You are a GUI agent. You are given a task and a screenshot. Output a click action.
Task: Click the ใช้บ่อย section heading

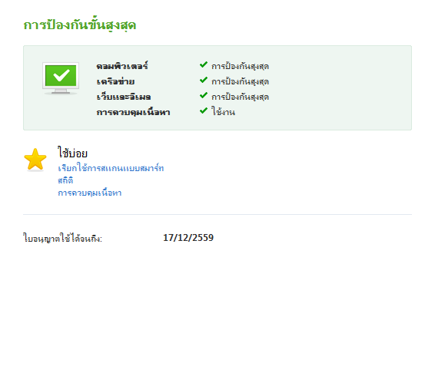point(72,153)
